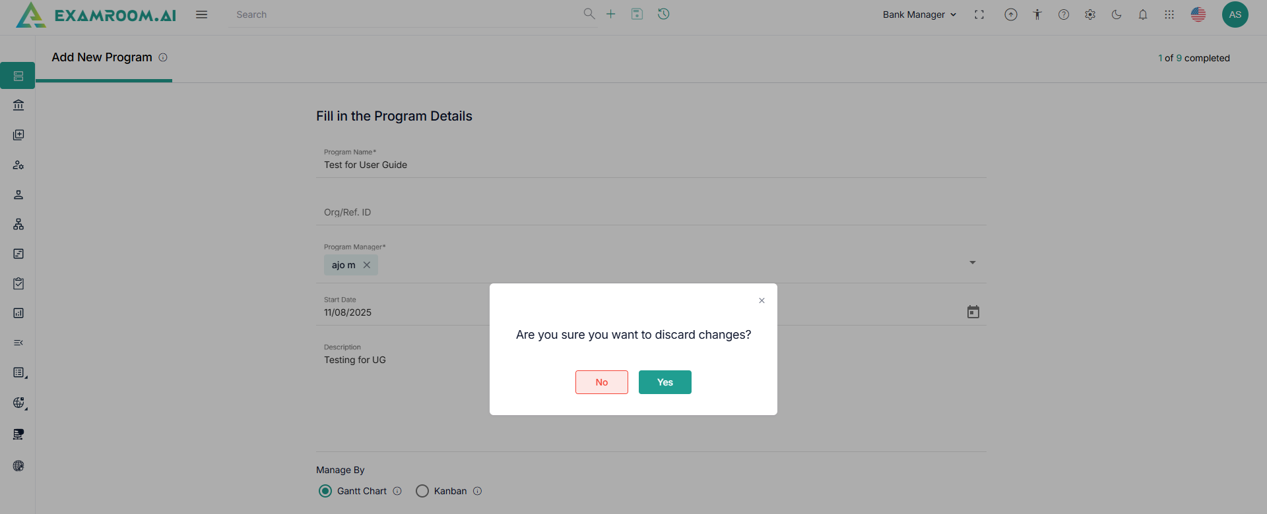Expand the Program Manager dropdown arrow
The width and height of the screenshot is (1267, 514).
972,262
